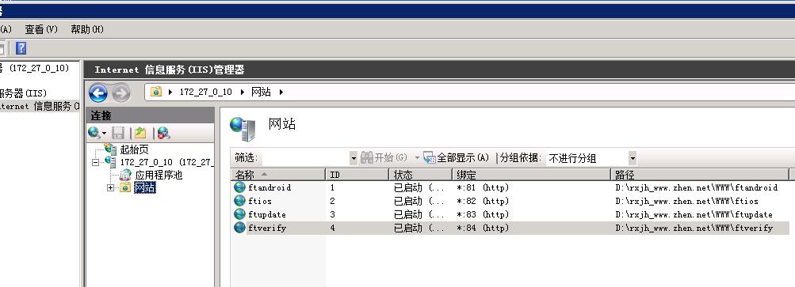
Task: Click the ftandroid site globe icon
Action: (240, 187)
